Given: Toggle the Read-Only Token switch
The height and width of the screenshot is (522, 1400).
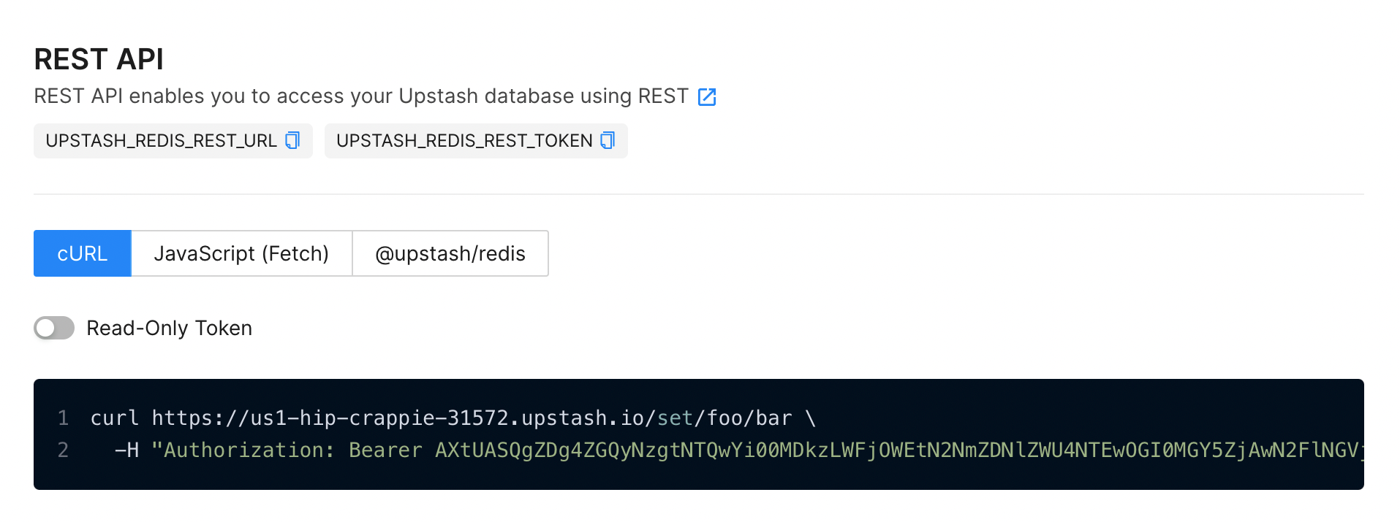Looking at the screenshot, I should [x=54, y=328].
